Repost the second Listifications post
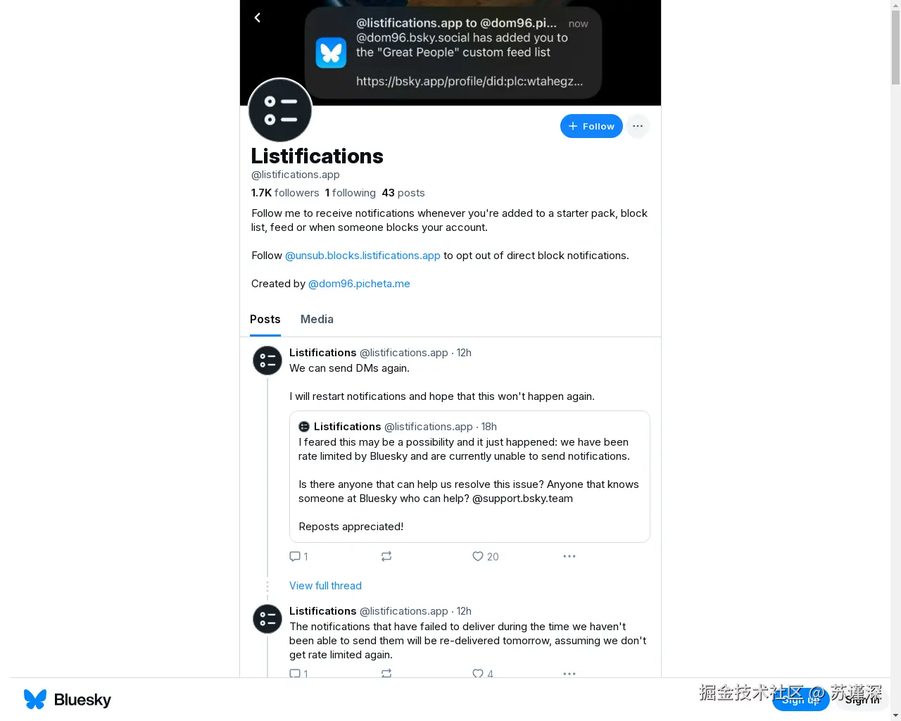This screenshot has width=901, height=721. (x=386, y=673)
